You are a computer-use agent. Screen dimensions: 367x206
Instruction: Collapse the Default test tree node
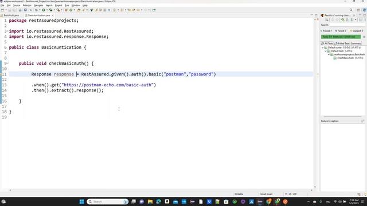pyautogui.click(x=326, y=51)
